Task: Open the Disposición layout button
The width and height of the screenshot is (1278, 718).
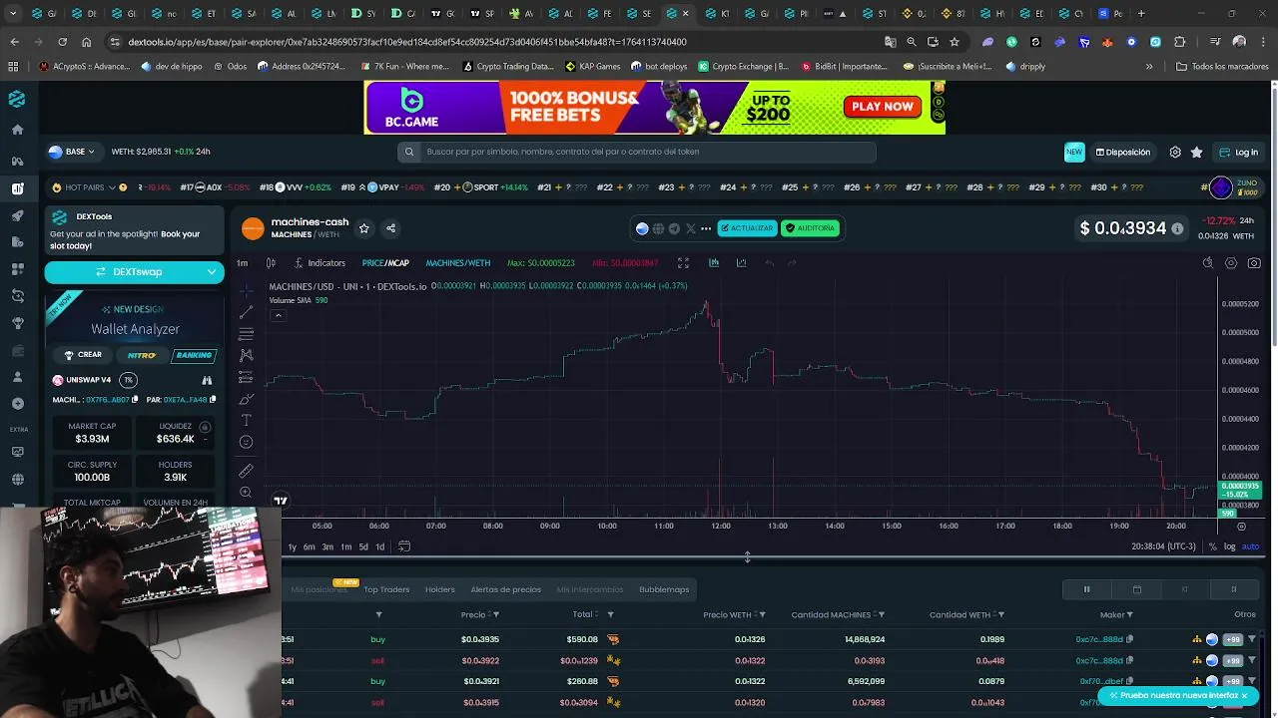Action: click(x=1123, y=153)
